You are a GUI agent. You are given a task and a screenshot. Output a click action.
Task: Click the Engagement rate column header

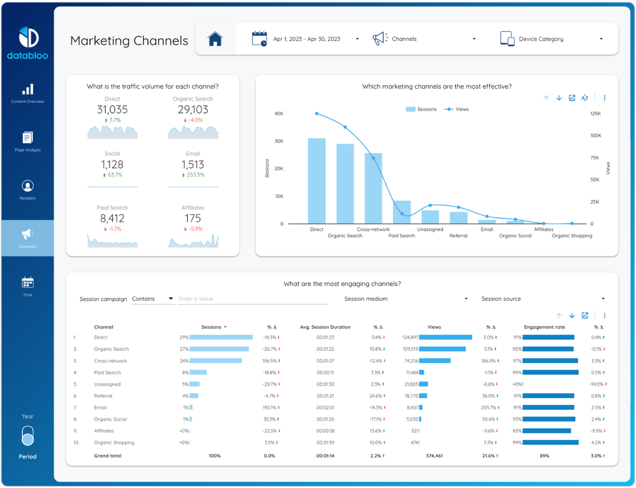point(545,327)
